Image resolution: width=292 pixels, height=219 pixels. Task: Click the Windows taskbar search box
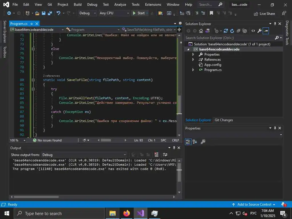59,213
